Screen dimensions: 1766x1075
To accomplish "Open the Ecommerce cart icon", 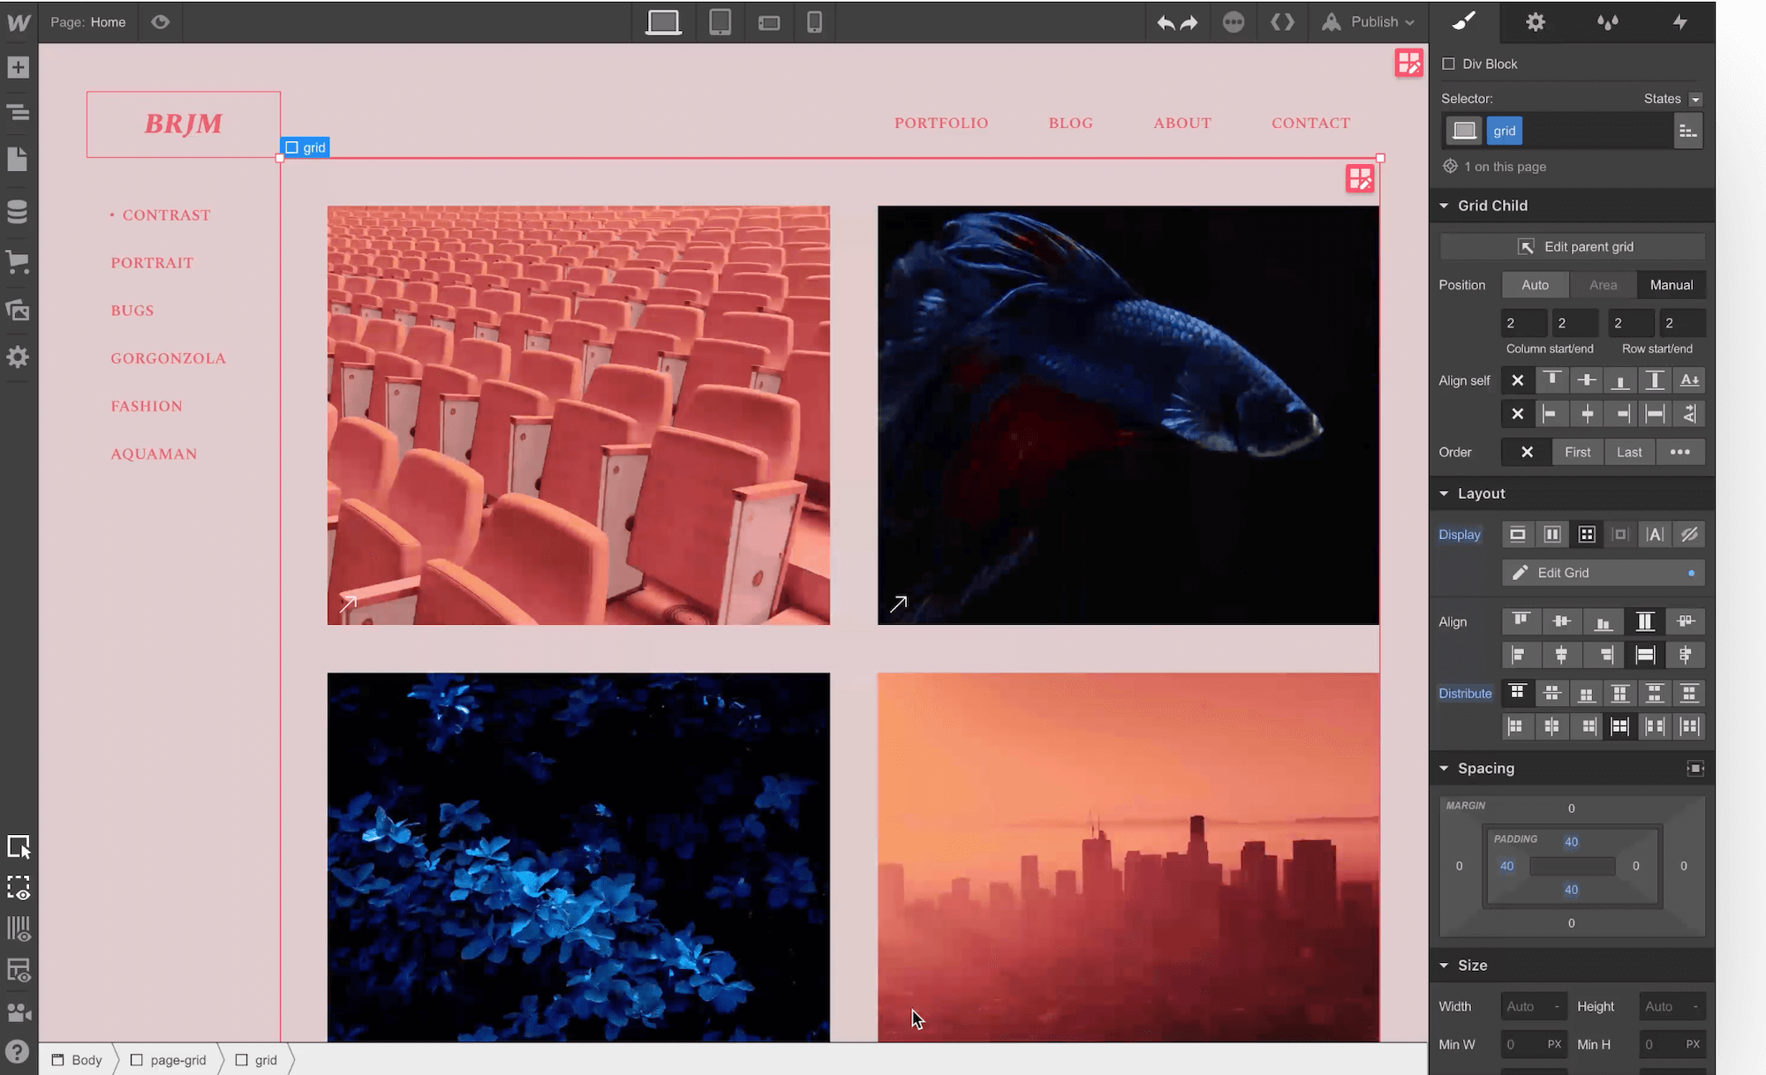I will pos(19,261).
